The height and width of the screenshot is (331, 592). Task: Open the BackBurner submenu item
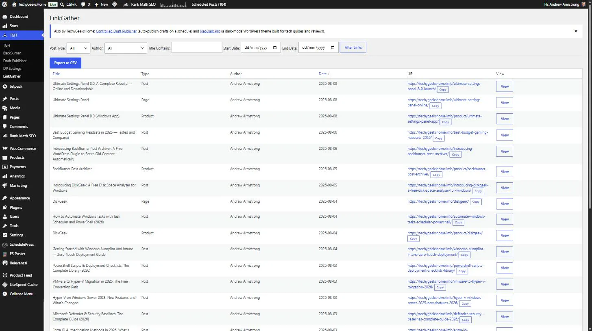pos(12,53)
